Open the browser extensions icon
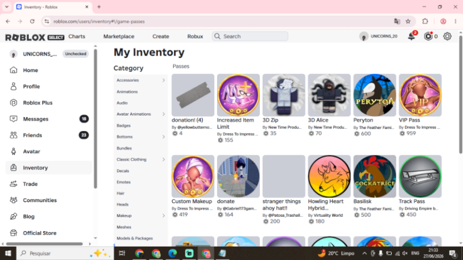The height and width of the screenshot is (260, 463). (x=425, y=21)
